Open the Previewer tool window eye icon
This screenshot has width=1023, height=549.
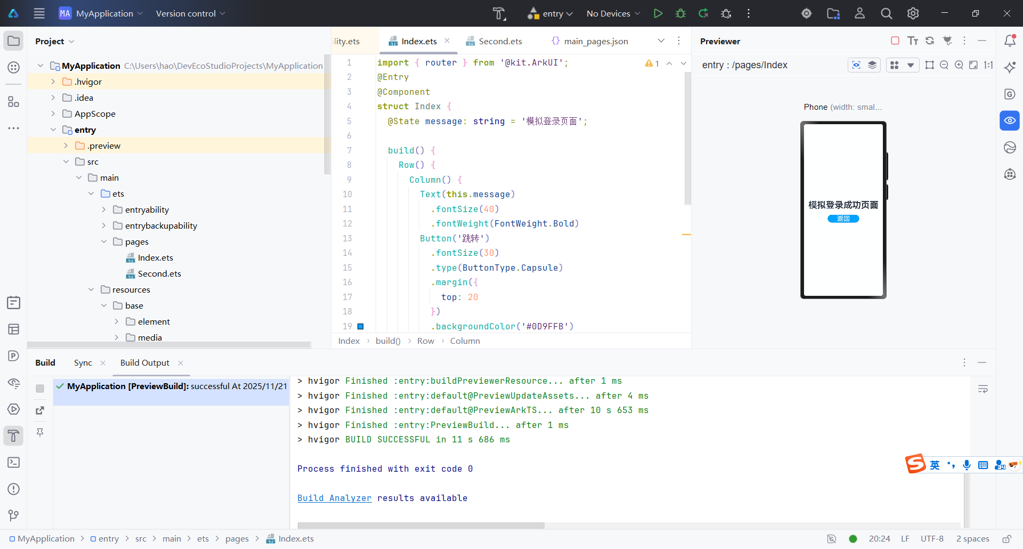(x=1010, y=120)
